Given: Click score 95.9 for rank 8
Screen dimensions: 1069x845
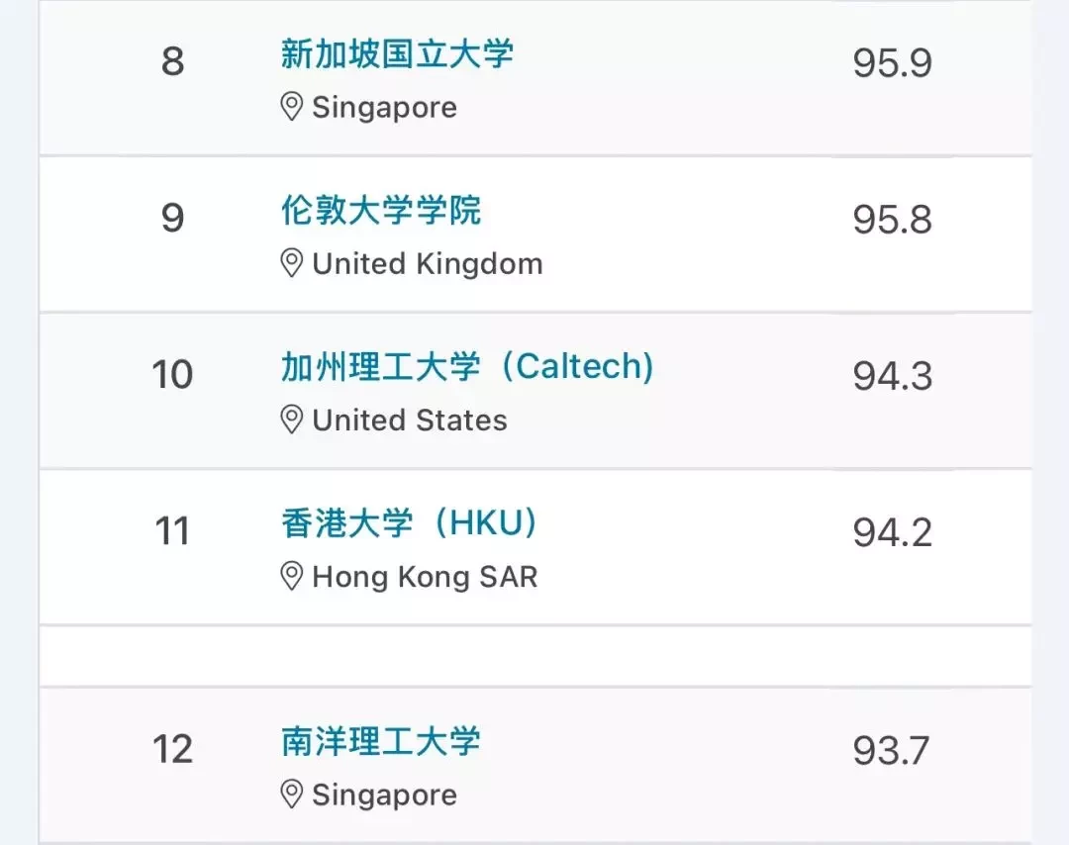Looking at the screenshot, I should click(x=893, y=62).
